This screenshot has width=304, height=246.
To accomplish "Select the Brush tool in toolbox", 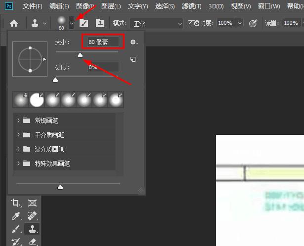I will pos(16,229).
